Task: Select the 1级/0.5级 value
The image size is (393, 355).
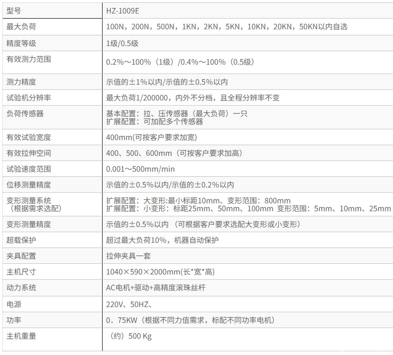Action: pos(122,43)
